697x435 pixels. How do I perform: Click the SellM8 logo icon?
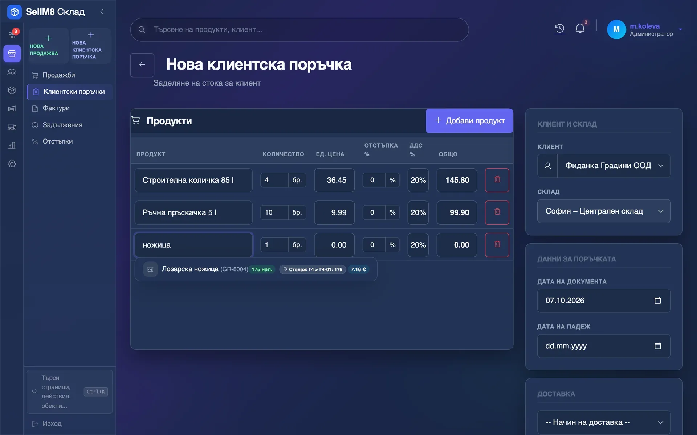point(15,12)
